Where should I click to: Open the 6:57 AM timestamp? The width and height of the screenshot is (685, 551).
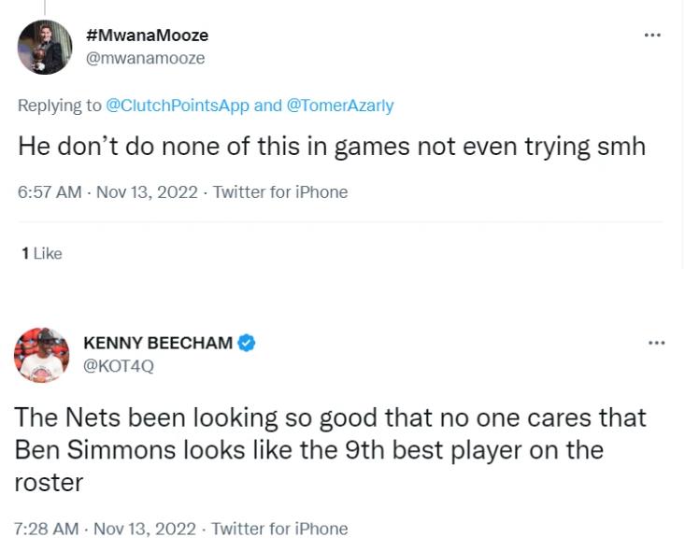click(x=50, y=192)
